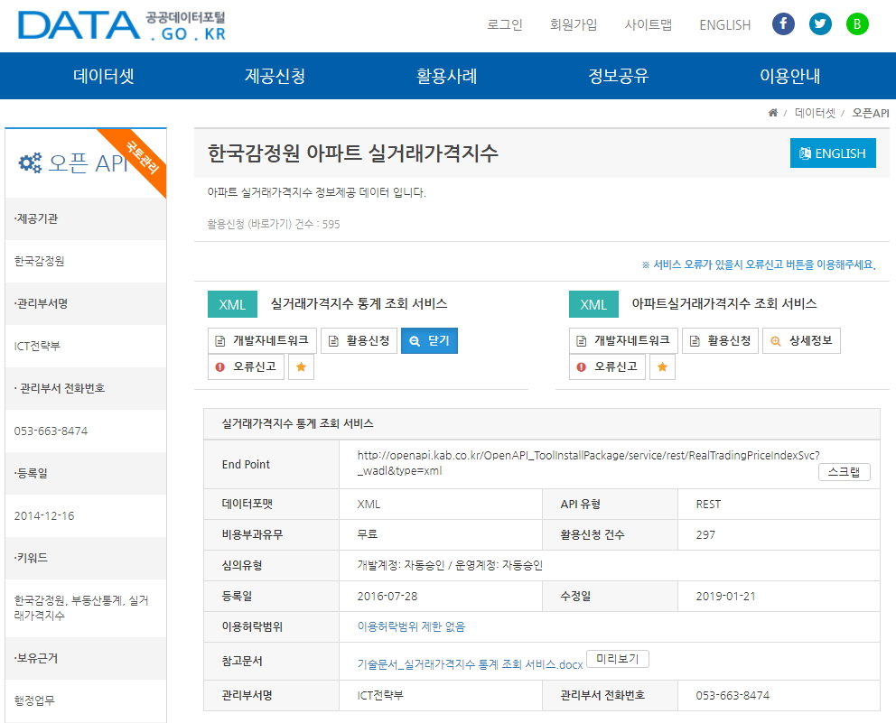The width and height of the screenshot is (896, 723).
Task: Click the 활용신청 건수 value 297
Action: 705,534
